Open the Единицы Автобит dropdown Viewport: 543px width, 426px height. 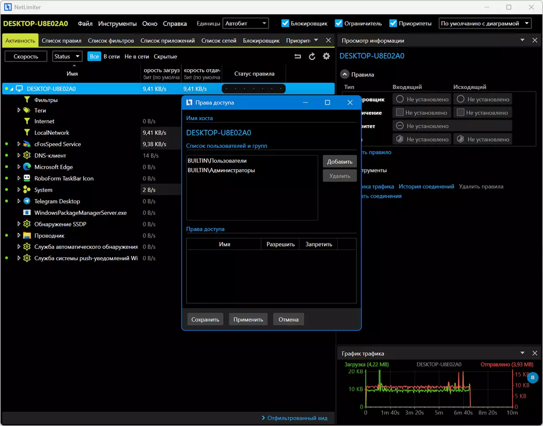pyautogui.click(x=246, y=23)
